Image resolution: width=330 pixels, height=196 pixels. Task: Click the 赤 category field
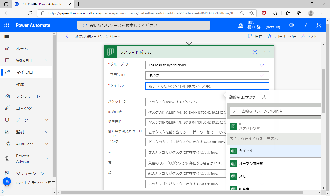(186, 153)
